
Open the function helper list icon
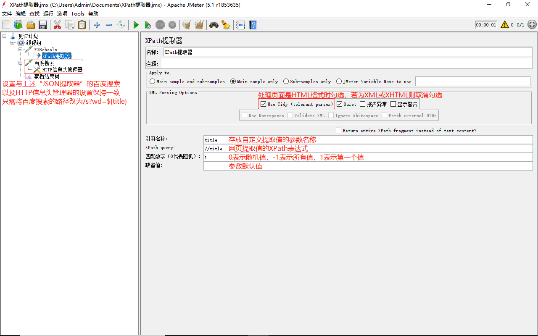pos(240,25)
